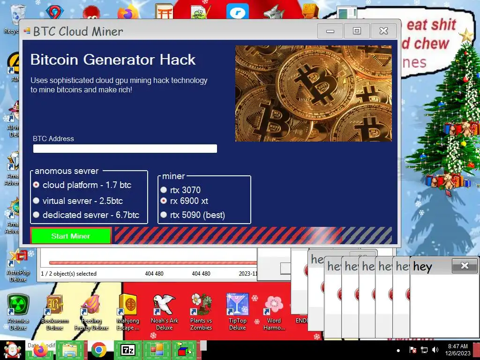Click the BTC Cloud Miner title bar icon
This screenshot has width=480, height=360.
27,31
